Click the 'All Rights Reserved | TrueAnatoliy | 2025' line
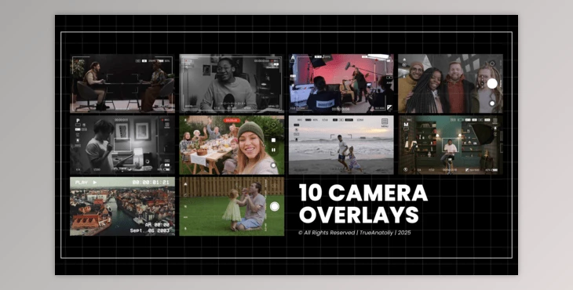This screenshot has width=573, height=290. point(355,233)
